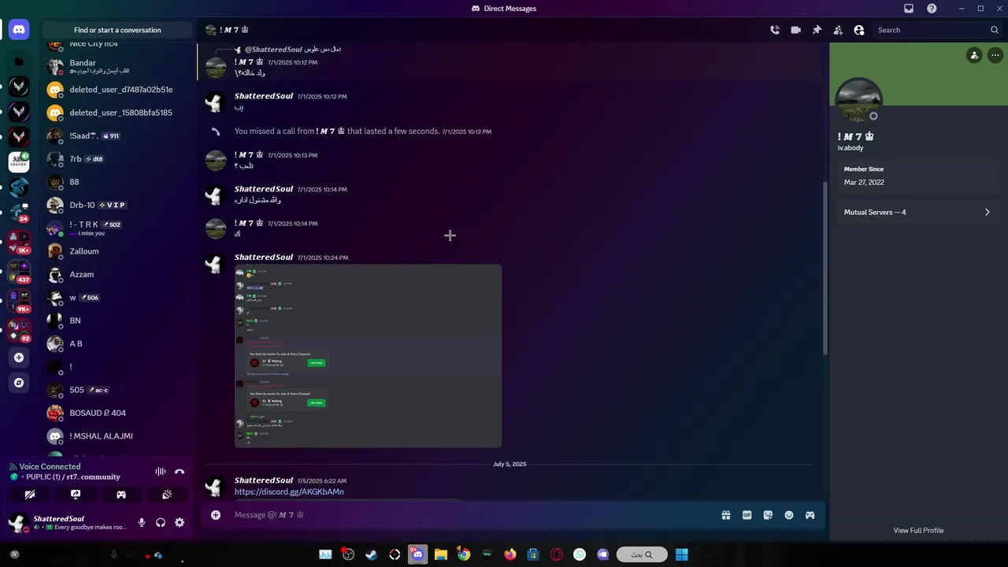Open the apps gamepad icon in message bar
This screenshot has width=1008, height=567.
(810, 515)
